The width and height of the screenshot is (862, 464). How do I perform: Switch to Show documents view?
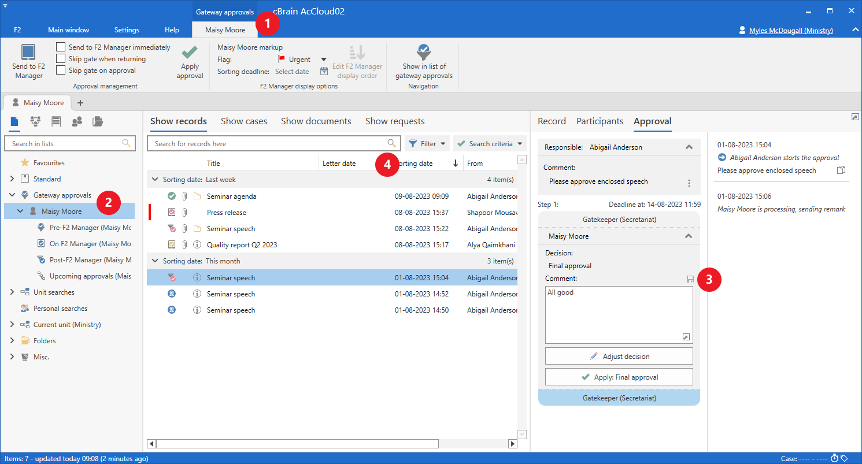pyautogui.click(x=316, y=121)
